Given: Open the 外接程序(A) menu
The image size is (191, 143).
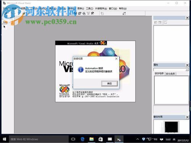Looking at the screenshot, I should tap(101, 8).
